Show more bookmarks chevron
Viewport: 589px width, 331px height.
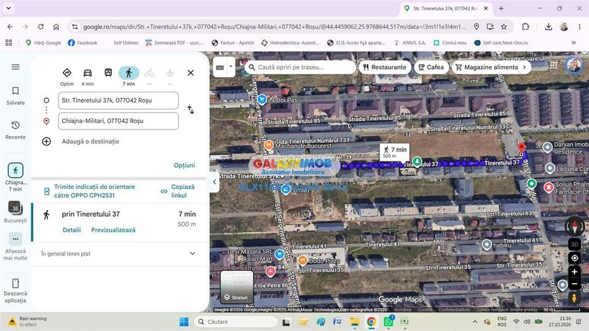[573, 43]
